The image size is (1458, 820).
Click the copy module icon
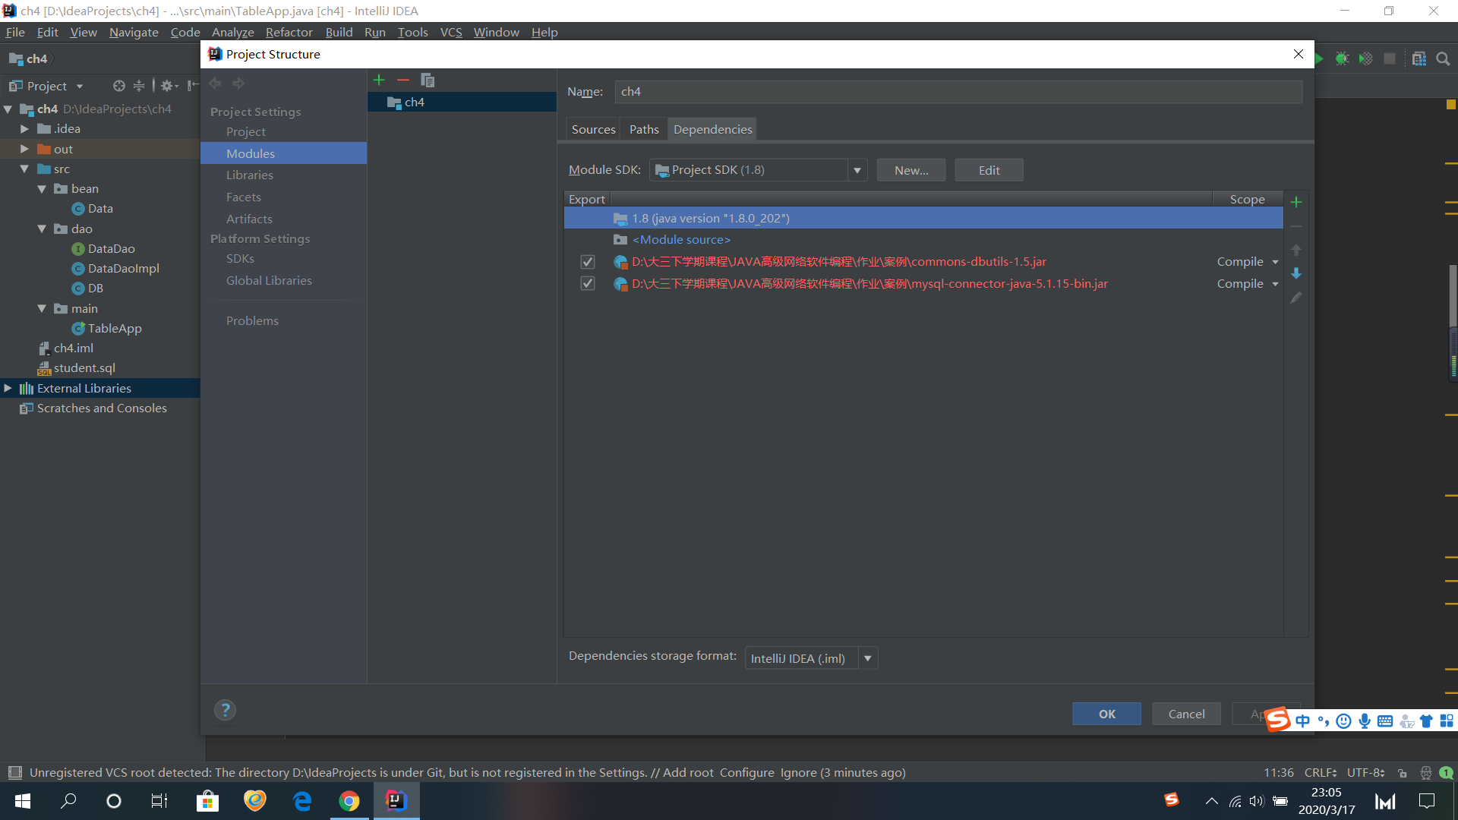[428, 80]
